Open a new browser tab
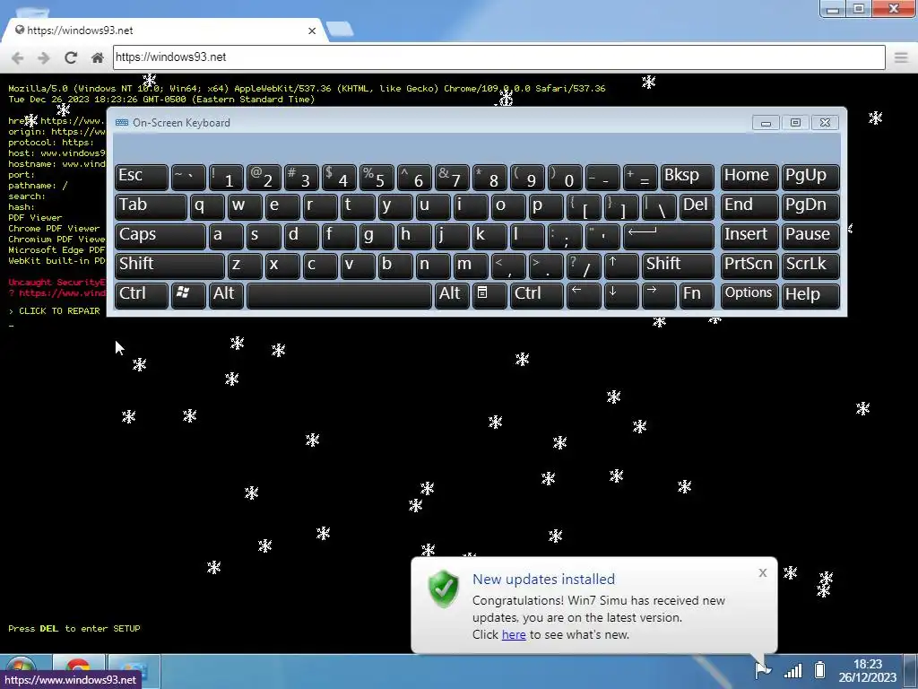 coord(340,30)
